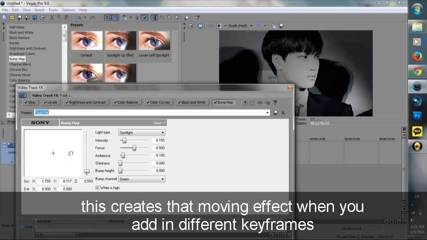Open the Edit menu
The image size is (427, 240).
pyautogui.click(x=15, y=10)
